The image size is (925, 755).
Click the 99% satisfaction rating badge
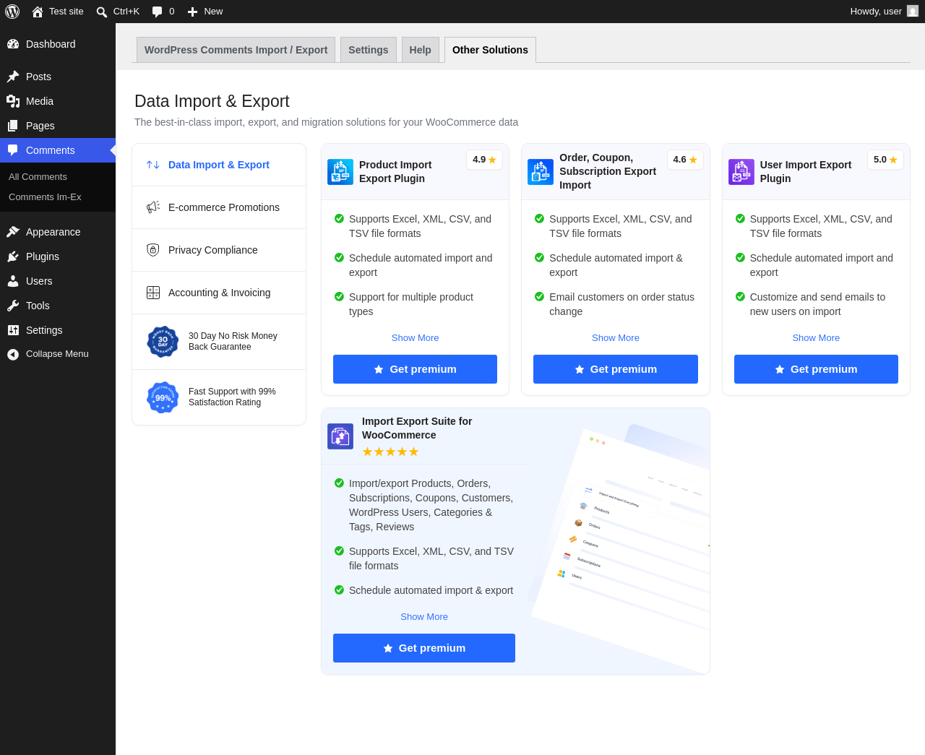point(163,397)
